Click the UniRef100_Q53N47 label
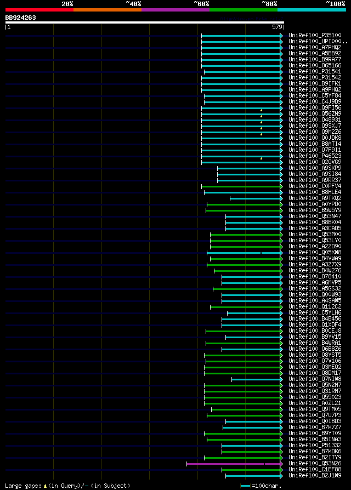This screenshot has height=490, width=351. point(315,216)
